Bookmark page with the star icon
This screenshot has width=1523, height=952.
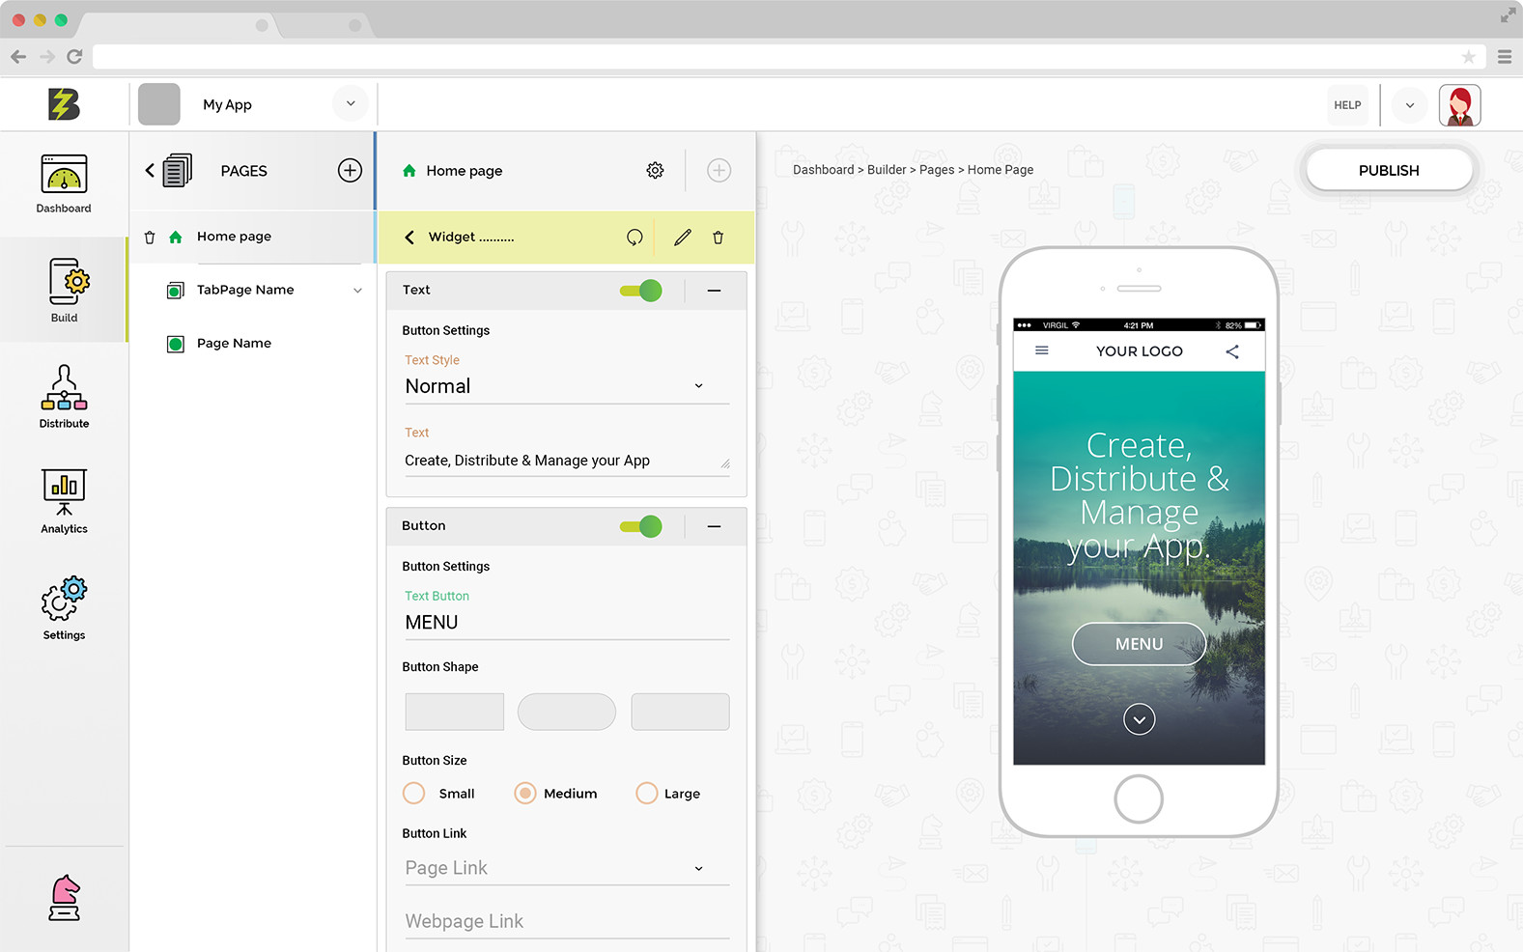pyautogui.click(x=1468, y=57)
